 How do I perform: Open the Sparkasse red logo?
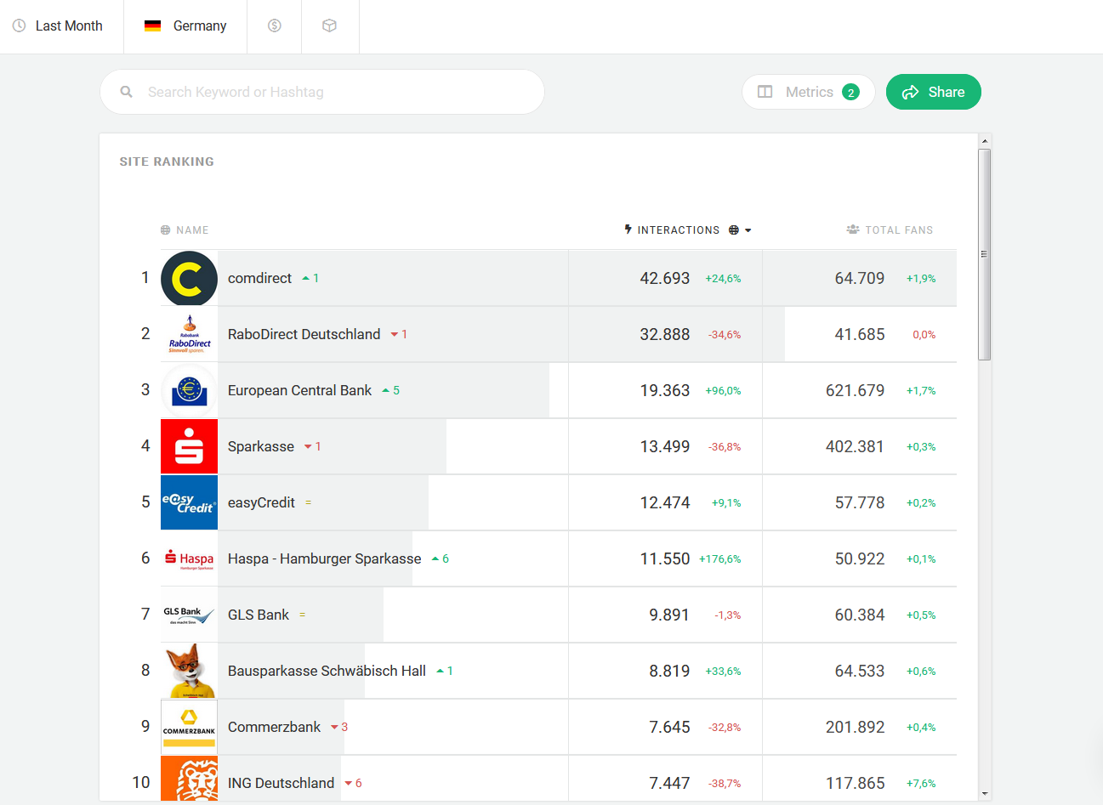(x=189, y=446)
